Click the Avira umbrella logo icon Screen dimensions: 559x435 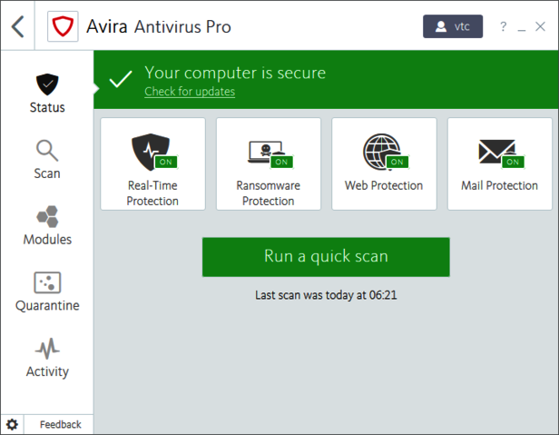click(62, 26)
